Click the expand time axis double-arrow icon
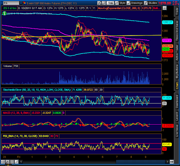Screen dimensions: 180x166 (172, 162)
